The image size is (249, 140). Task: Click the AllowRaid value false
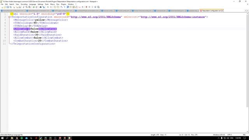point(34,32)
